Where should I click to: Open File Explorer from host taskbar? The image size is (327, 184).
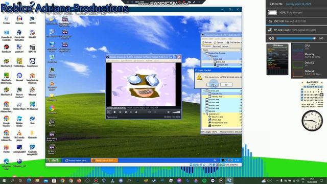(37, 180)
